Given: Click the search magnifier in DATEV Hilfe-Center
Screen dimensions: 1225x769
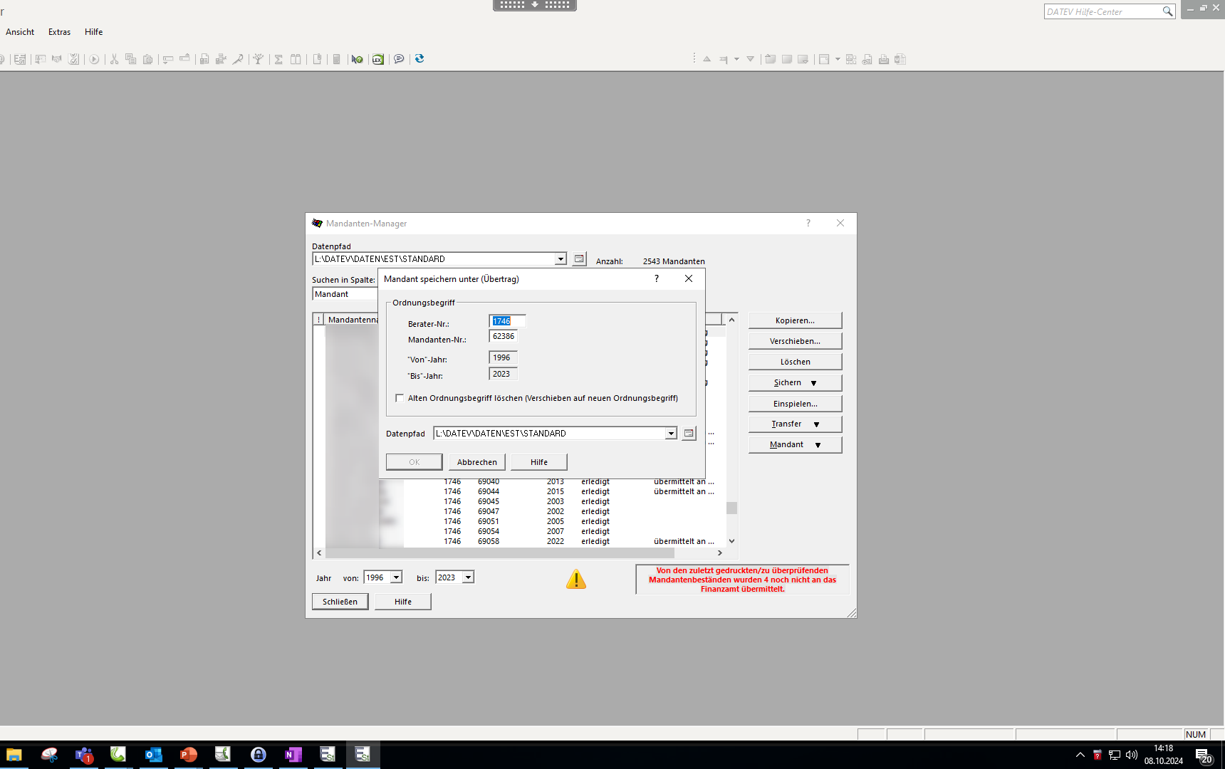Looking at the screenshot, I should pyautogui.click(x=1167, y=11).
